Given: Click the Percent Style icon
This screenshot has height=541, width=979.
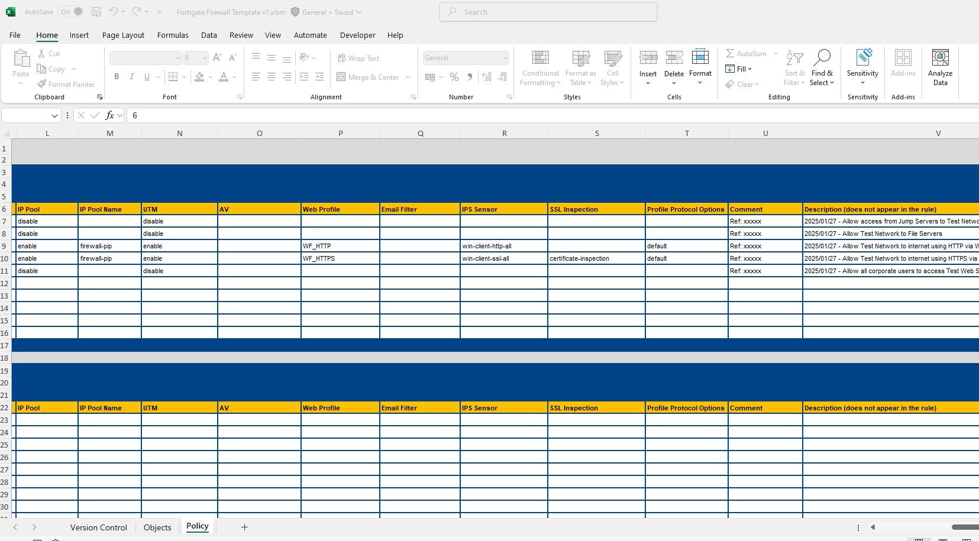Looking at the screenshot, I should tap(454, 77).
